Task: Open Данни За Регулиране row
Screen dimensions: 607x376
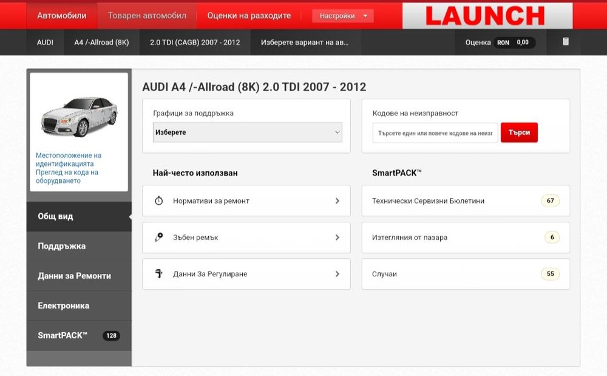Action: click(x=246, y=274)
